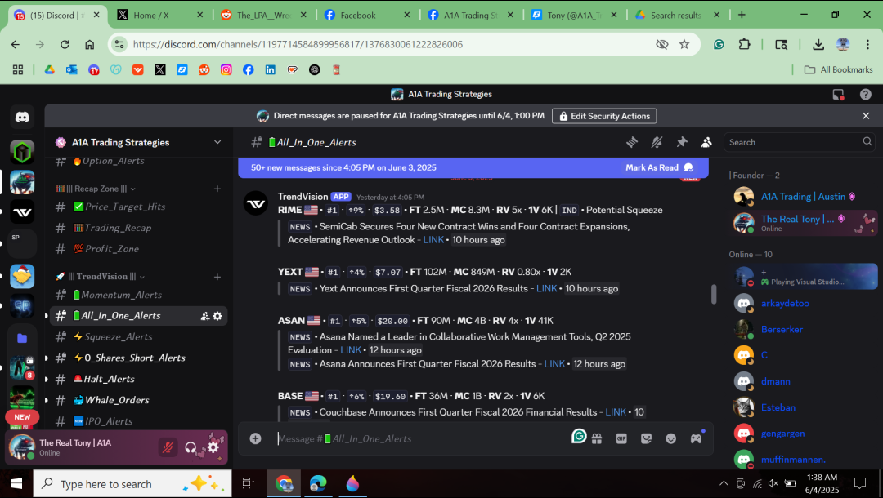Add channel to TrendVision category
Viewport: 883px width, 498px height.
[x=217, y=277]
